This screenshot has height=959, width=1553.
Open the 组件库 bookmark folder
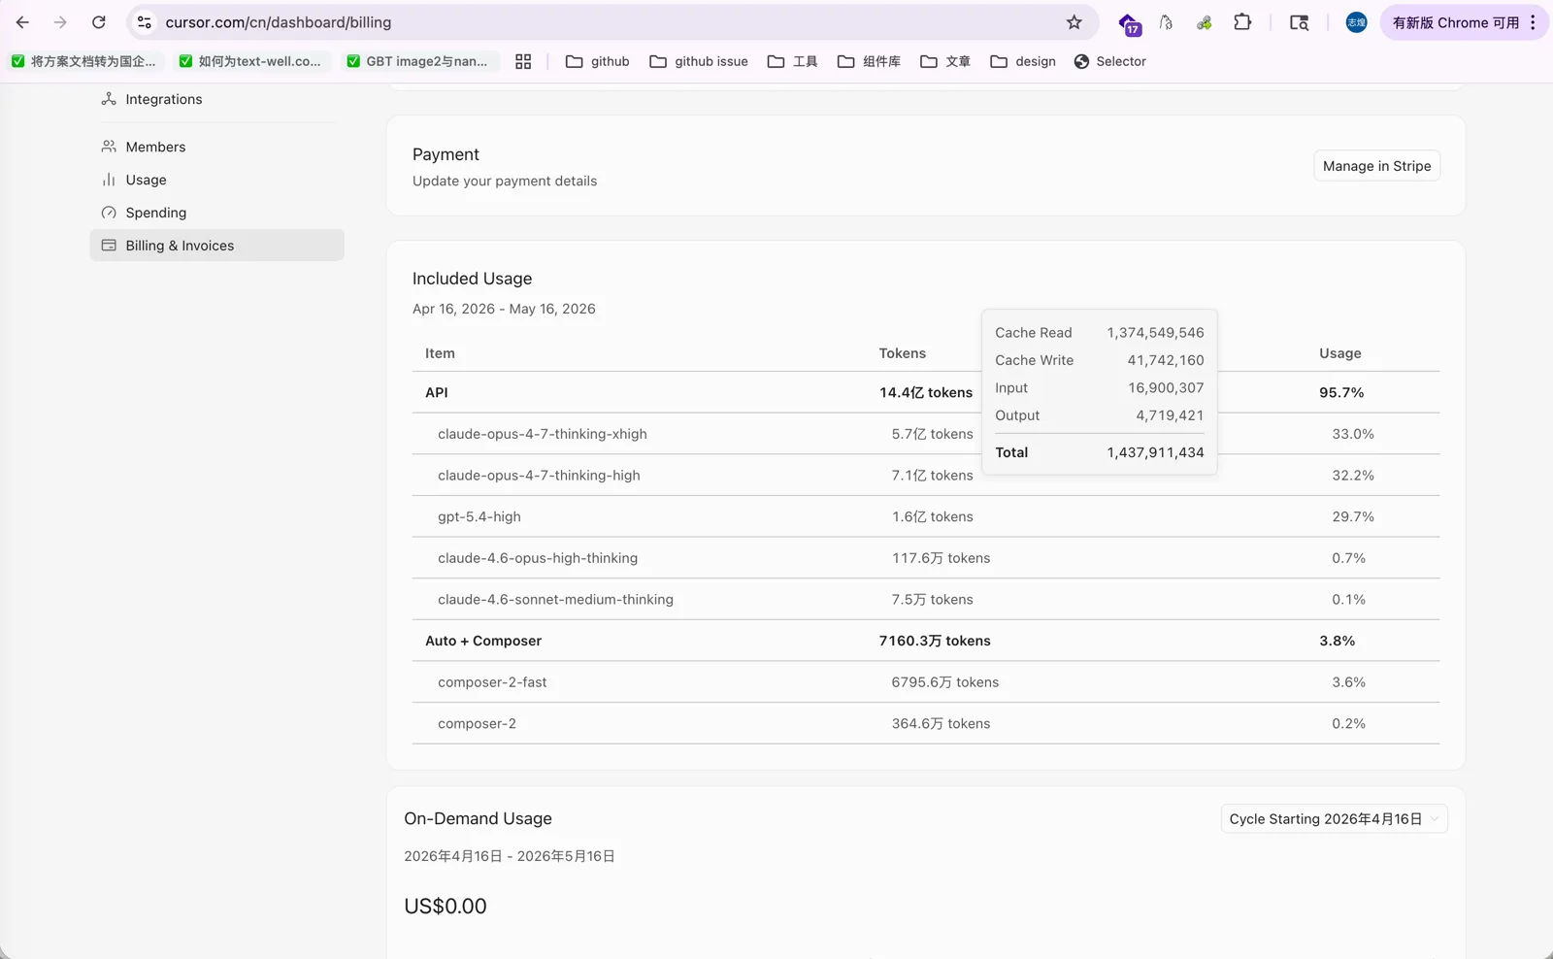[869, 61]
